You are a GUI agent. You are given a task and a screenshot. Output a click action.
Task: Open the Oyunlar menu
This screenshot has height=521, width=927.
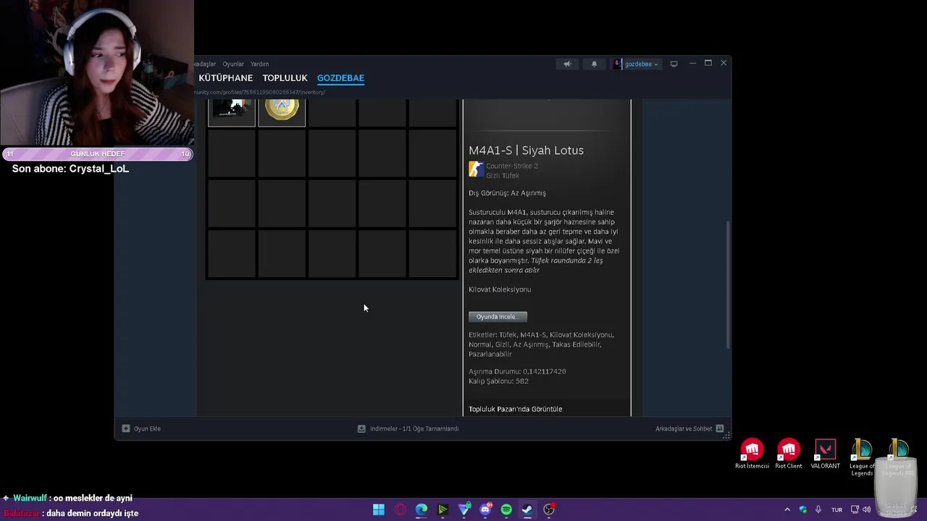pyautogui.click(x=233, y=64)
